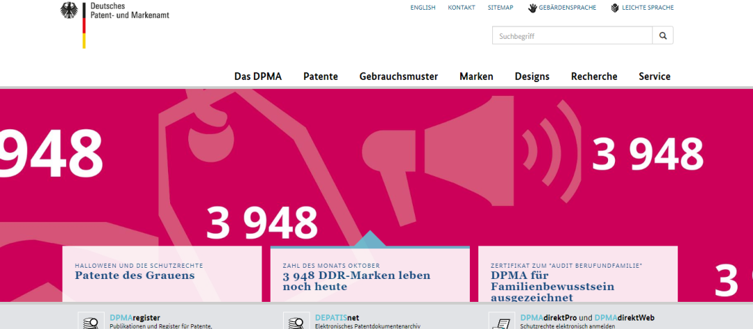The width and height of the screenshot is (753, 329).
Task: Open the Service menu
Action: [655, 77]
